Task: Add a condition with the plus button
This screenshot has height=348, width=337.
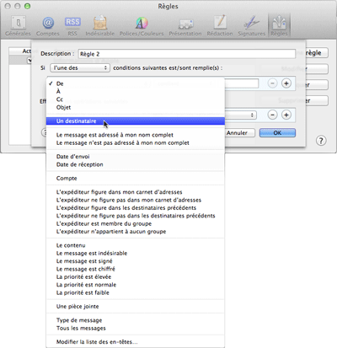Action: (286, 83)
